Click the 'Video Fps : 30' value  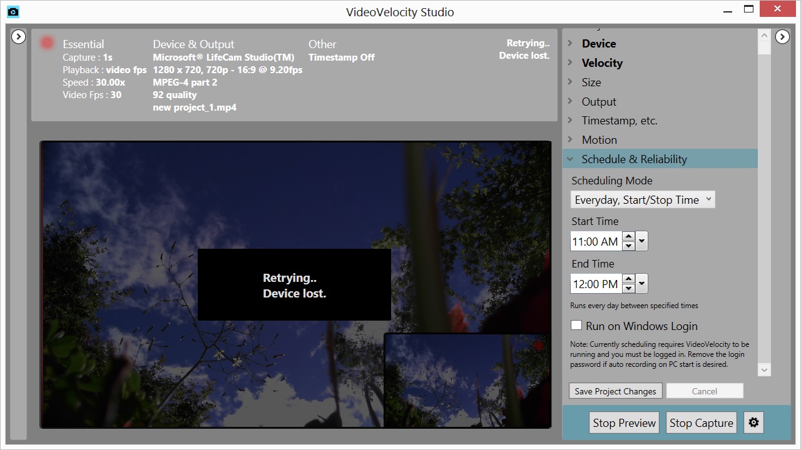[x=92, y=95]
